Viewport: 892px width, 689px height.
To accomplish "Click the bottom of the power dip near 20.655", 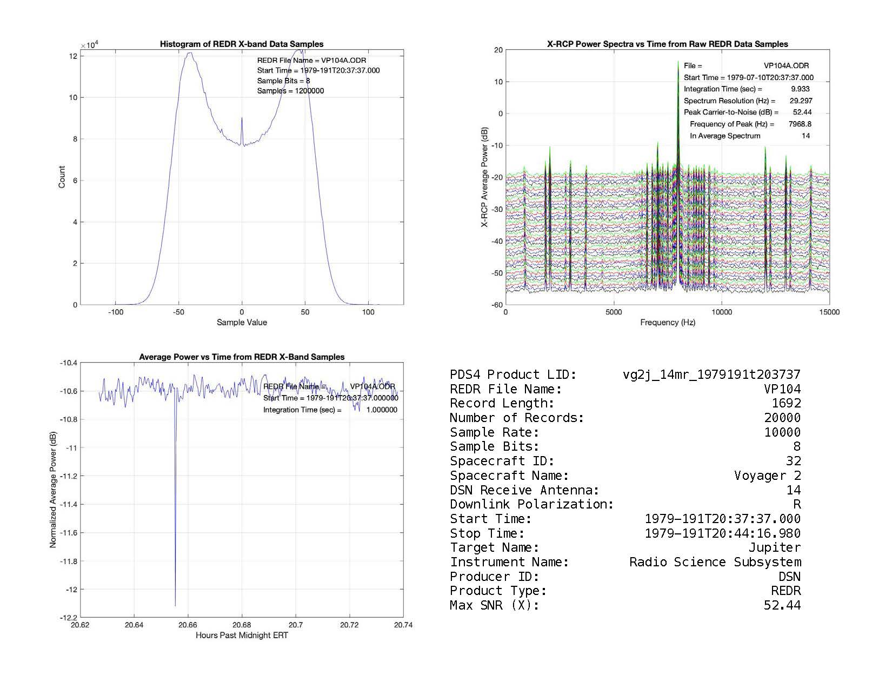I will (175, 604).
